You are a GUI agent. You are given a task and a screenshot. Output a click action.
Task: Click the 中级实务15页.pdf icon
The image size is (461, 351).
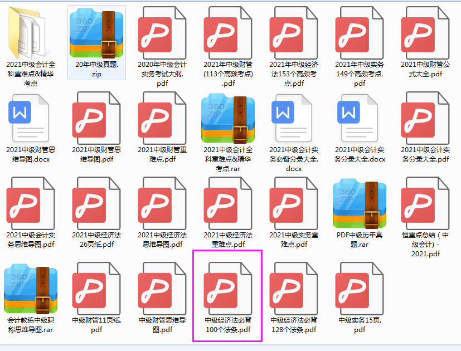[x=360, y=289]
